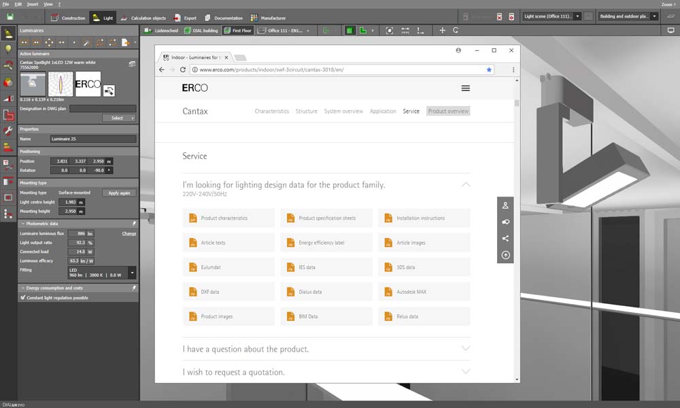Open the Light scene (Office 111) dropdown

(551, 16)
